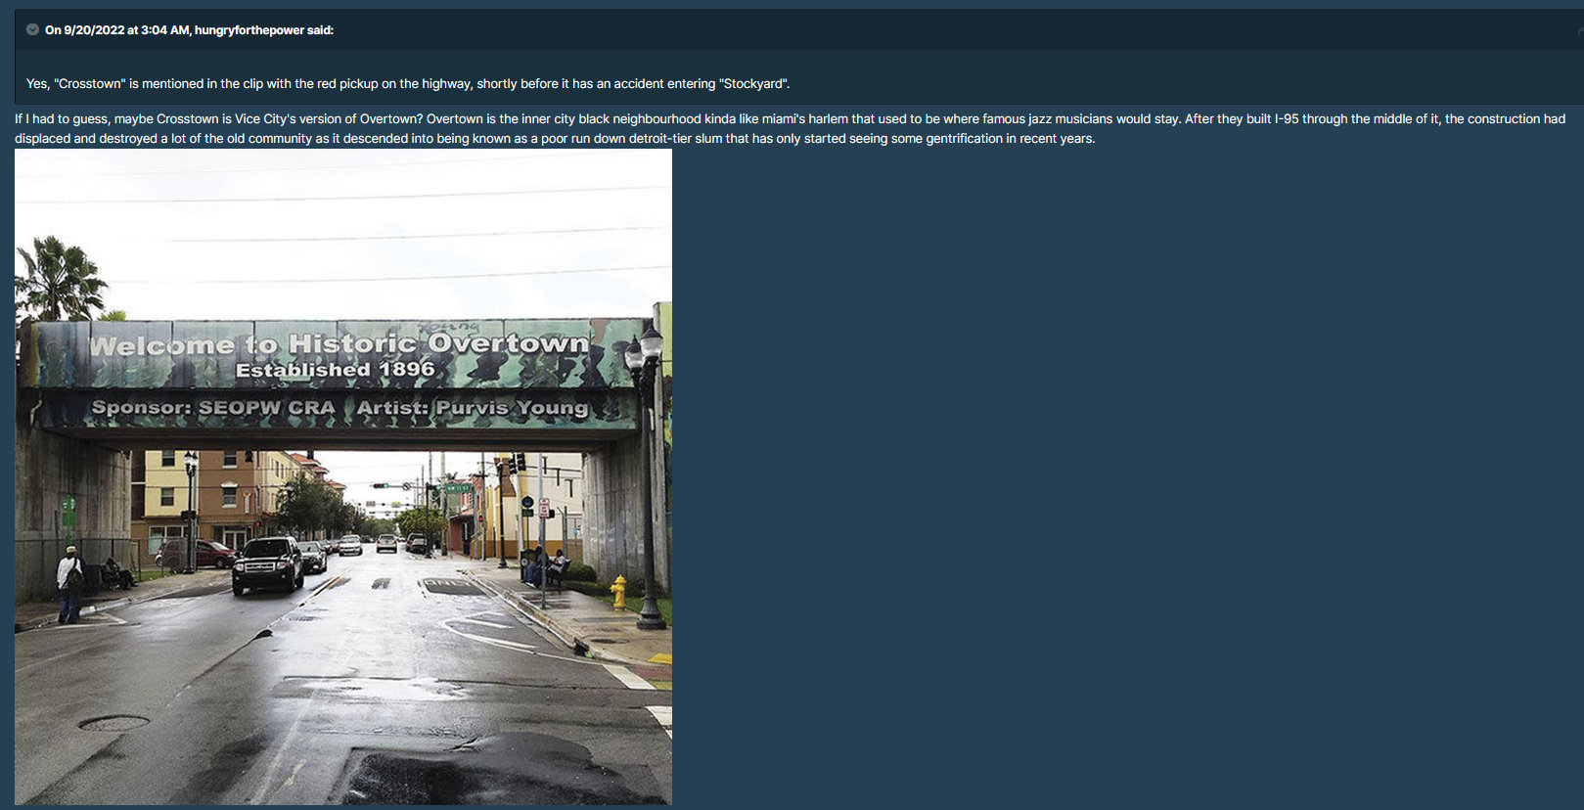Click the manhole cover on the wet road
The image size is (1584, 810).
(x=114, y=724)
